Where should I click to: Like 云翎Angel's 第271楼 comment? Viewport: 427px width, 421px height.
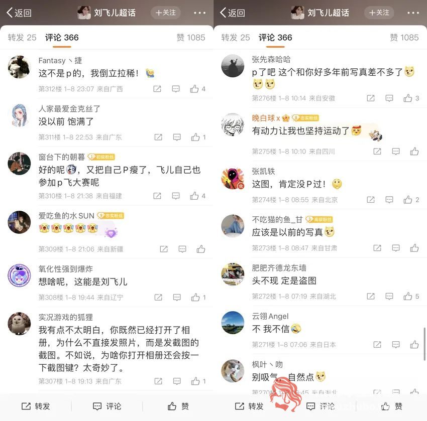[414, 345]
